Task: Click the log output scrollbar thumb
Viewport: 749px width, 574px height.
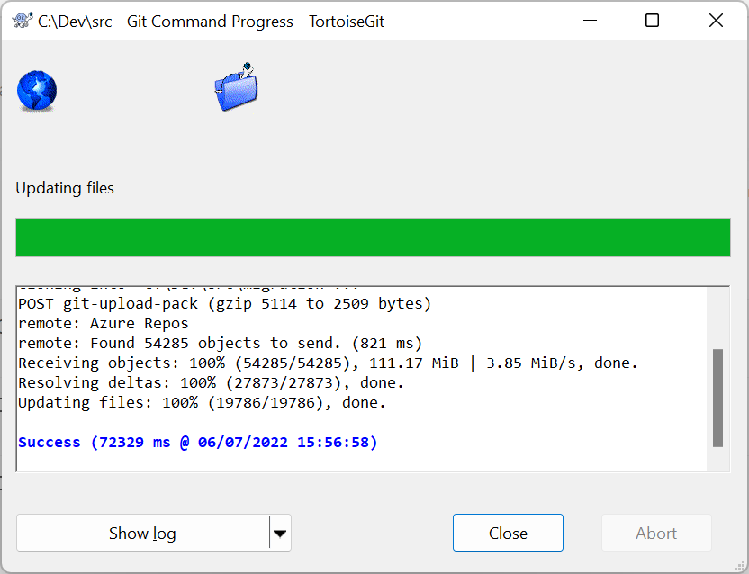Action: (717, 399)
